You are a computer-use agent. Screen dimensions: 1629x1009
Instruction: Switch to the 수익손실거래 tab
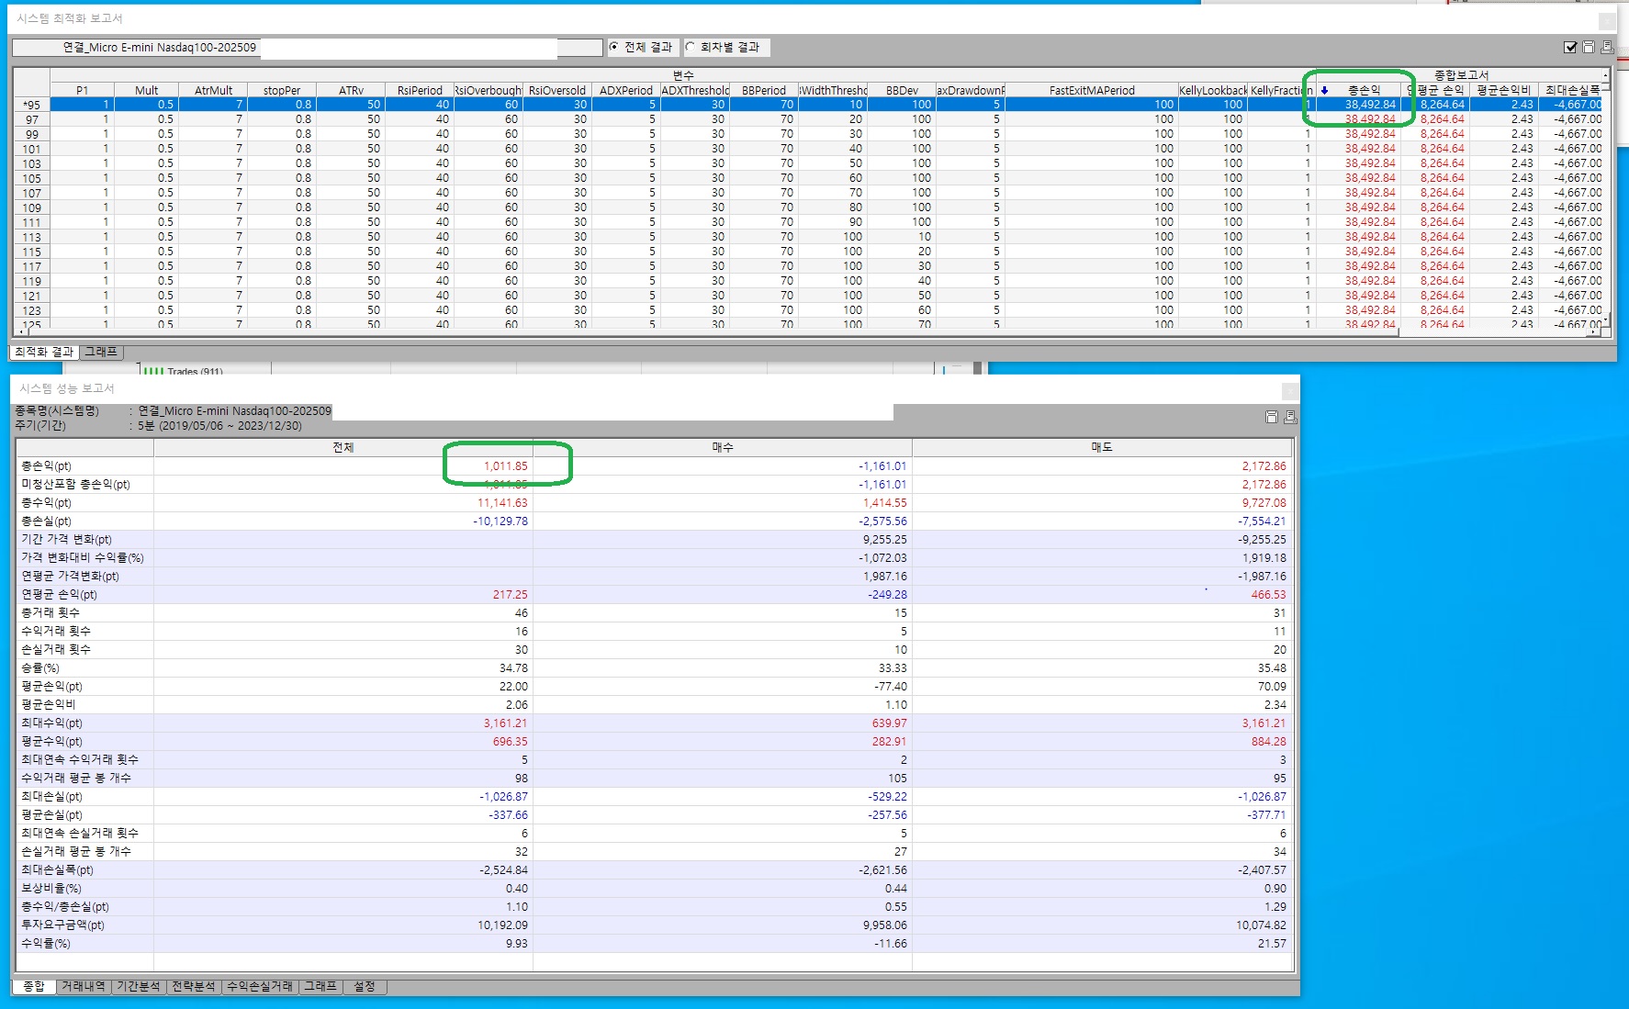click(x=259, y=986)
